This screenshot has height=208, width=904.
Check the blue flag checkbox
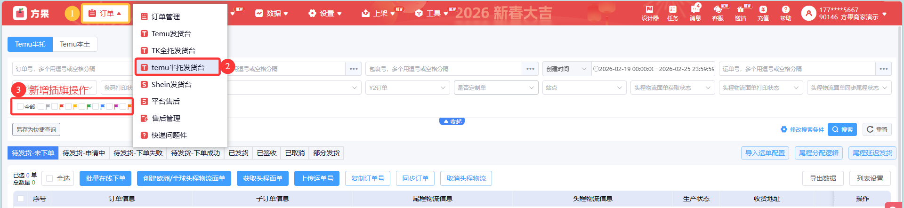point(96,107)
